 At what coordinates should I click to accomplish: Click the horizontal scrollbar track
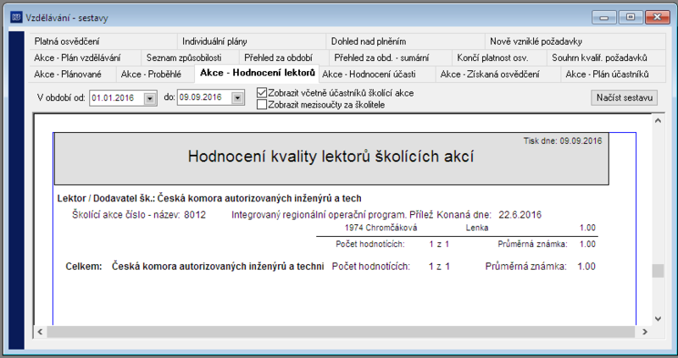(x=341, y=332)
